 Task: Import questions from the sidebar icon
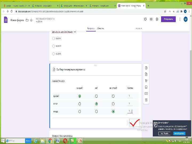(146, 74)
